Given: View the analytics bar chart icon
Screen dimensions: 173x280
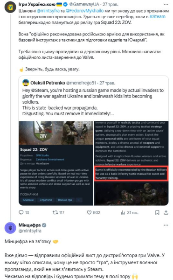Looking at the screenshot, I should pos(123,212).
